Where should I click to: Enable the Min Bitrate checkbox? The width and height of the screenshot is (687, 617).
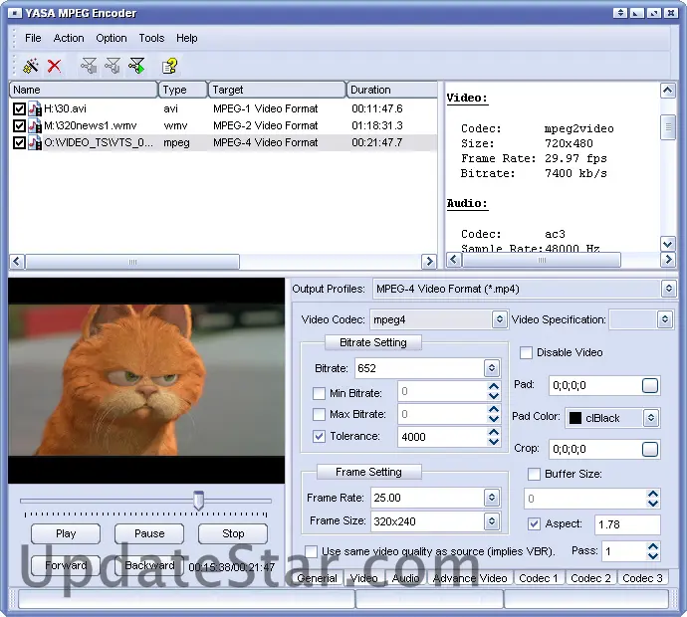point(319,393)
